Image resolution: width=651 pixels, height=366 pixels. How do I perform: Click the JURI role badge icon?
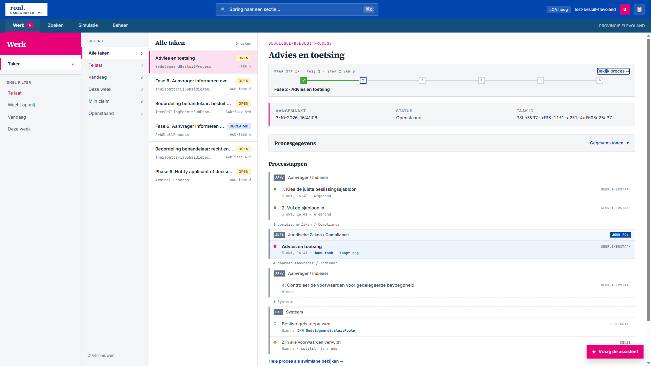pos(279,235)
